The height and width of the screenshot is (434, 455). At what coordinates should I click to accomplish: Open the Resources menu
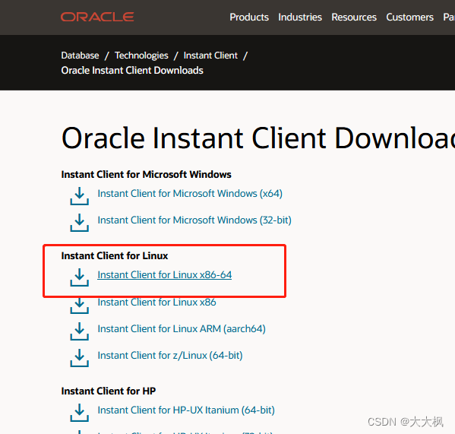(354, 17)
